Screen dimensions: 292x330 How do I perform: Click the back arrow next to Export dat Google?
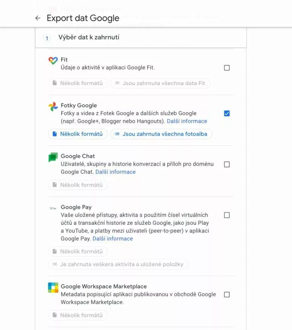pyautogui.click(x=37, y=18)
